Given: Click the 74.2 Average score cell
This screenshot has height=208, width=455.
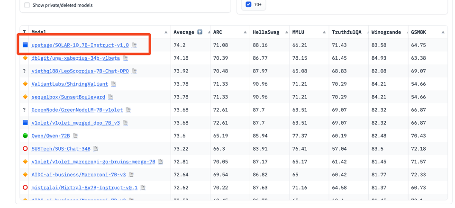Looking at the screenshot, I should pyautogui.click(x=180, y=45).
